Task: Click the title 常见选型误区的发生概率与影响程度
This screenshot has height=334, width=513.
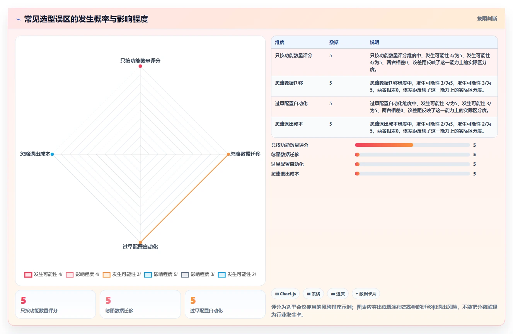Action: [x=86, y=19]
